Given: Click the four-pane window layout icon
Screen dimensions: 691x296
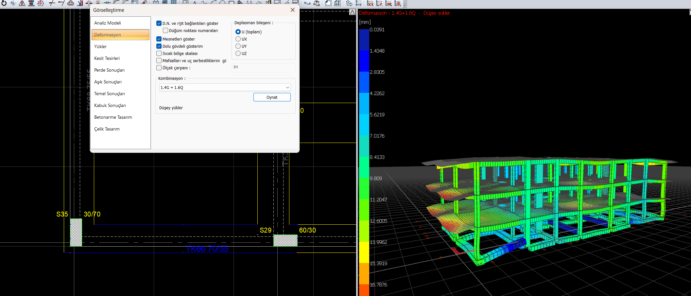Looking at the screenshot, I should click(337, 3).
